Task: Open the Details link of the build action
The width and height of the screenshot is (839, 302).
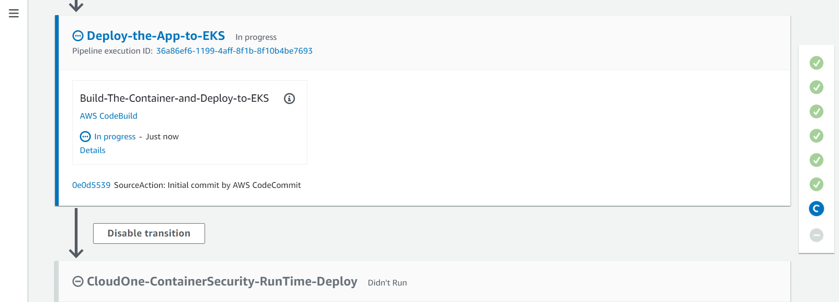Action: tap(93, 150)
